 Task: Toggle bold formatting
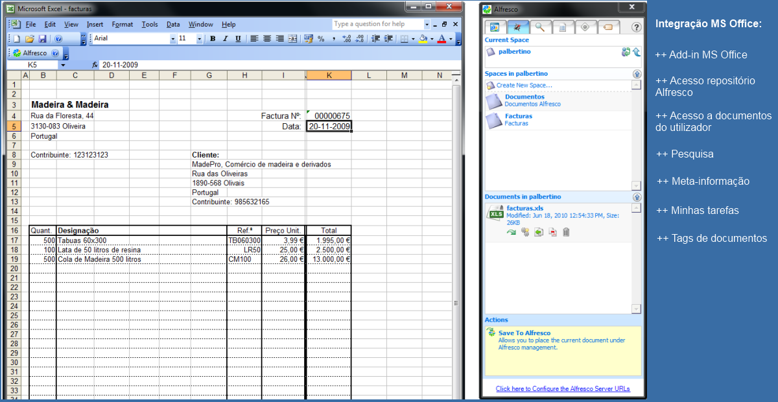click(x=213, y=39)
